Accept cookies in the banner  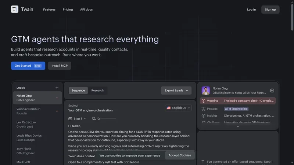pos(180,155)
